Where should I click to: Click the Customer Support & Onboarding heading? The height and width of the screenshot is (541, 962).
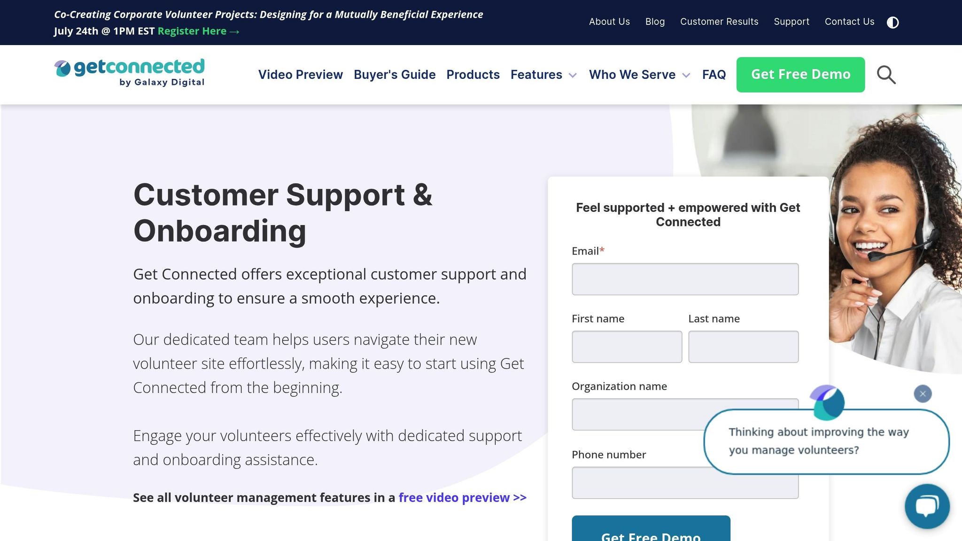(283, 212)
